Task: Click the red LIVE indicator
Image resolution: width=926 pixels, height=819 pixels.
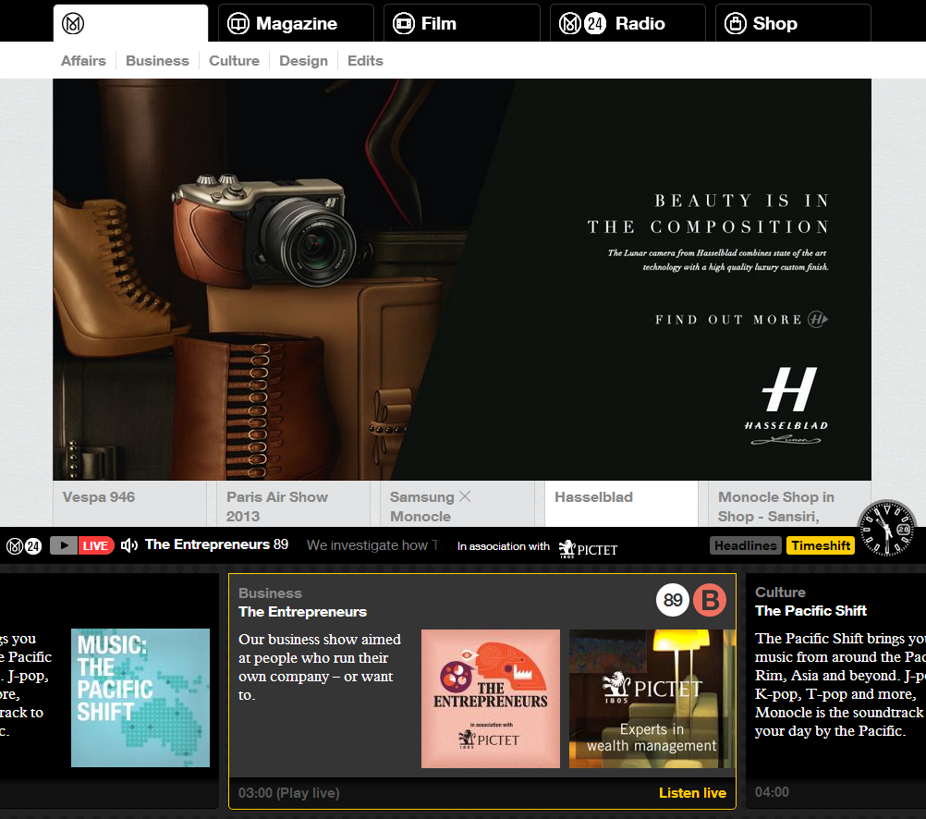Action: click(x=95, y=545)
